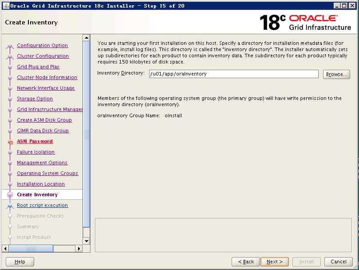
Task: Click the horizontal scrollbar left arrow
Action: pyautogui.click(x=5, y=249)
